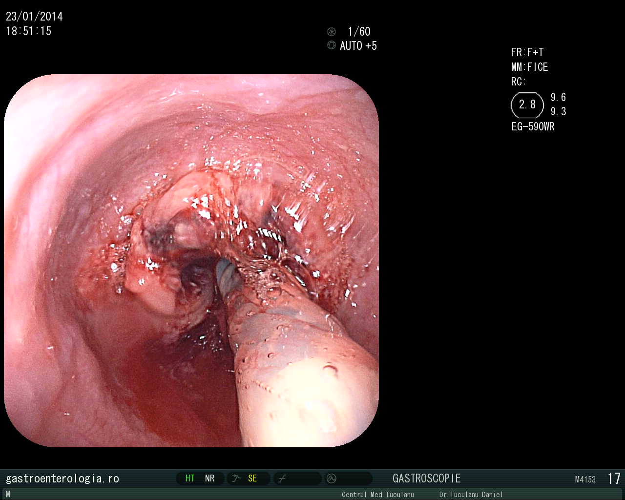The width and height of the screenshot is (625, 500).
Task: Click the M sex indicator in bottom bar
Action: [x=8, y=495]
